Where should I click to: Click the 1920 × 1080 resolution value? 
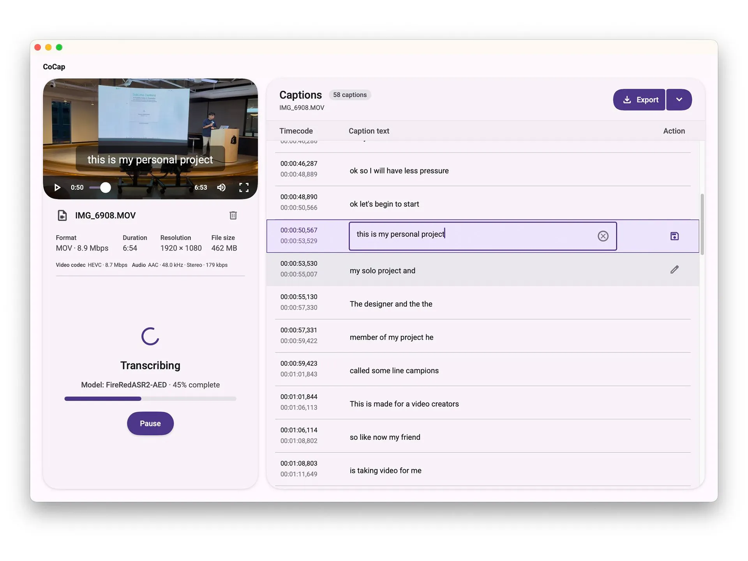[181, 248]
